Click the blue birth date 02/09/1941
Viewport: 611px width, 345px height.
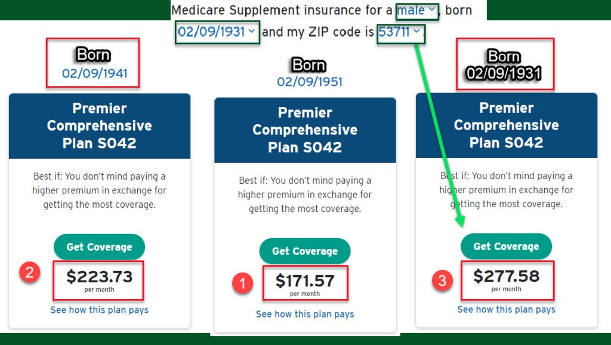click(94, 74)
